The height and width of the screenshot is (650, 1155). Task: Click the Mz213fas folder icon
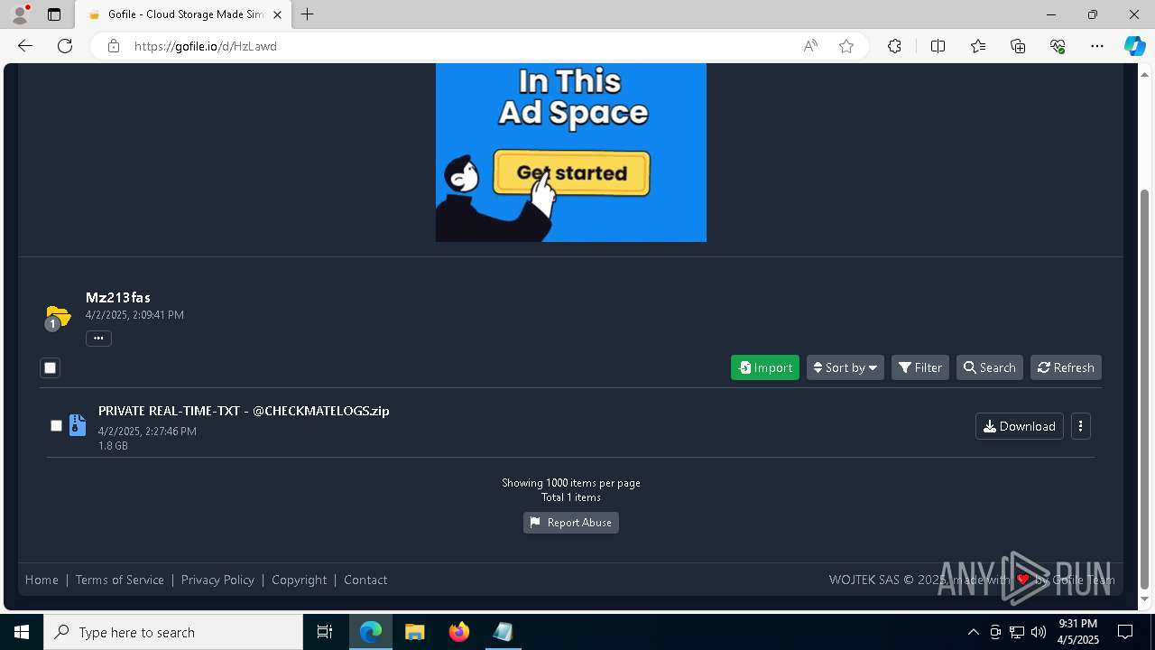(57, 317)
